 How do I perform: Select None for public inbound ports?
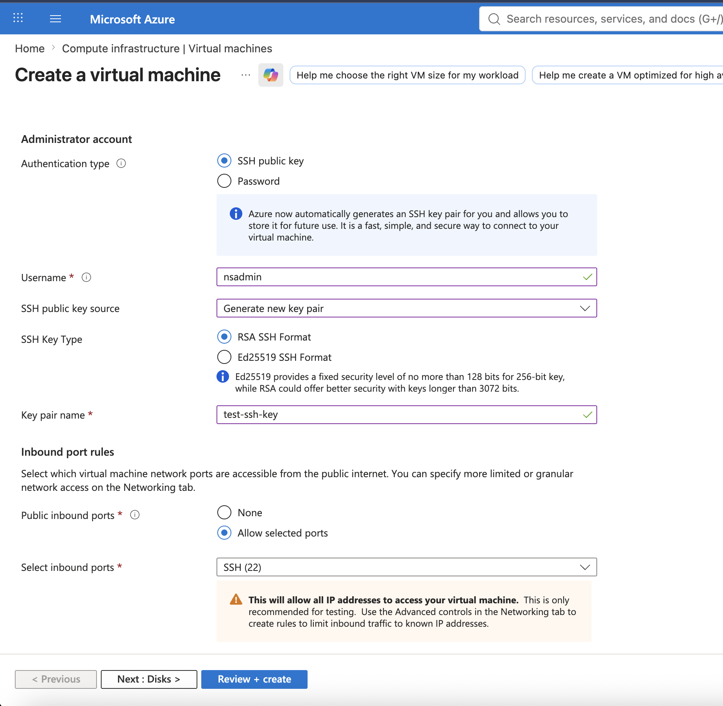[224, 512]
